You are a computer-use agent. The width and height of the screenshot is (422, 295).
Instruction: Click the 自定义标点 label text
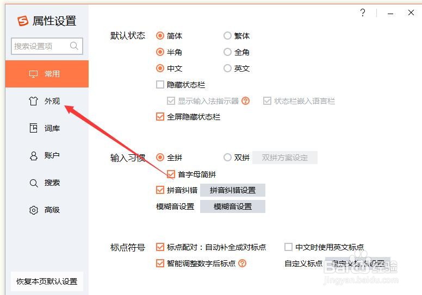point(303,263)
